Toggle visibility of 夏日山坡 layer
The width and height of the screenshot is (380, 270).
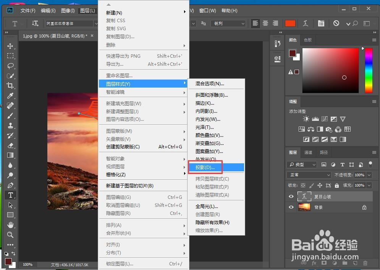(291, 197)
